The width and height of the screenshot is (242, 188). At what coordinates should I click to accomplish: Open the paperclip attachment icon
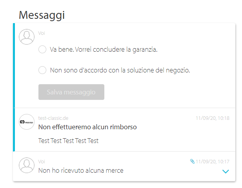point(192,161)
